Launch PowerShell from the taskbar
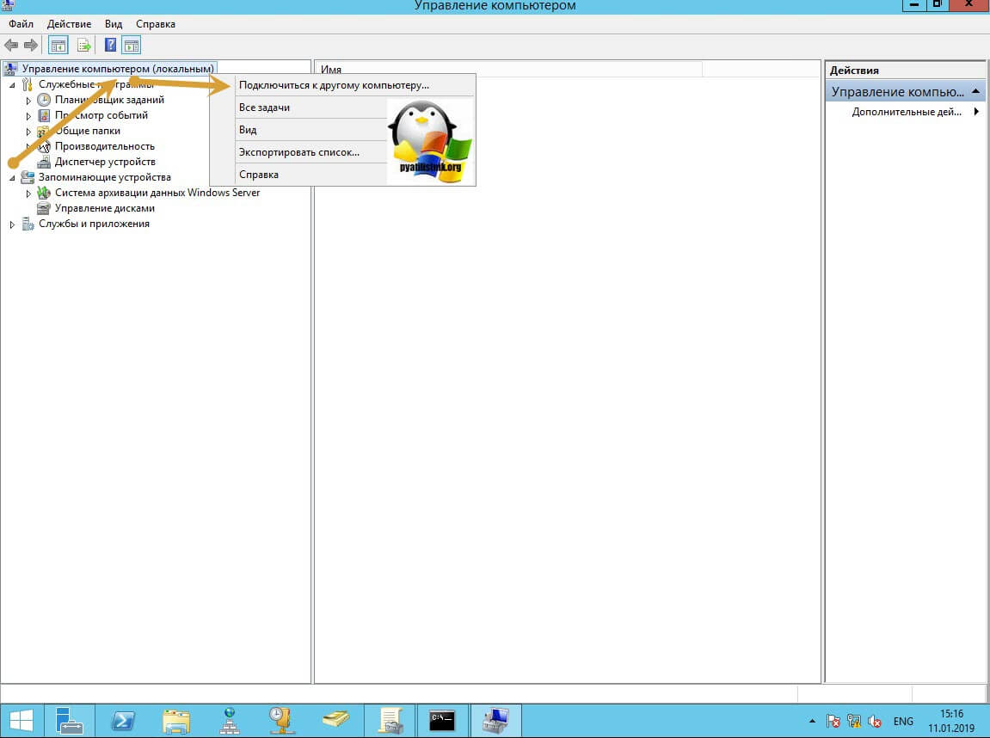 tap(123, 720)
